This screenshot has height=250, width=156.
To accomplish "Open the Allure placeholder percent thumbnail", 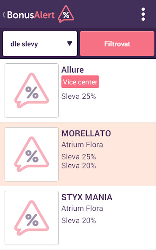I will pyautogui.click(x=32, y=90).
